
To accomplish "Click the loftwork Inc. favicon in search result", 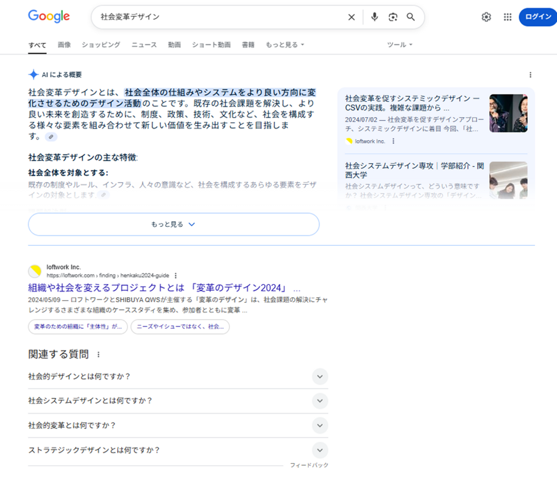I will click(x=35, y=271).
